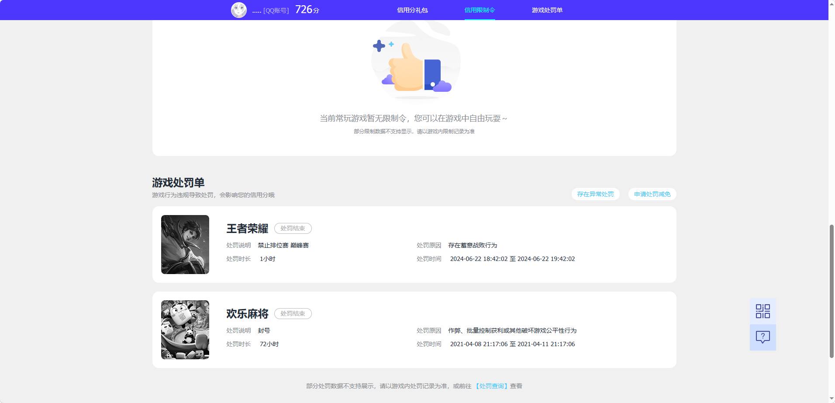835x403 pixels.
Task: Click the 72小时 penalty duration
Action: pyautogui.click(x=269, y=344)
